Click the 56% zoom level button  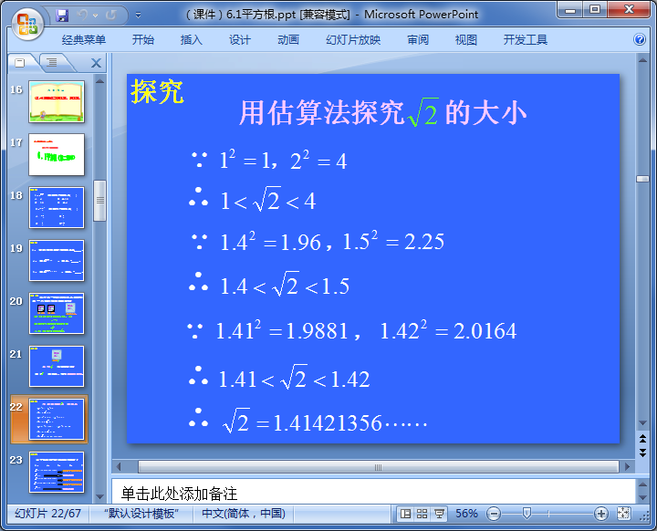tap(466, 514)
